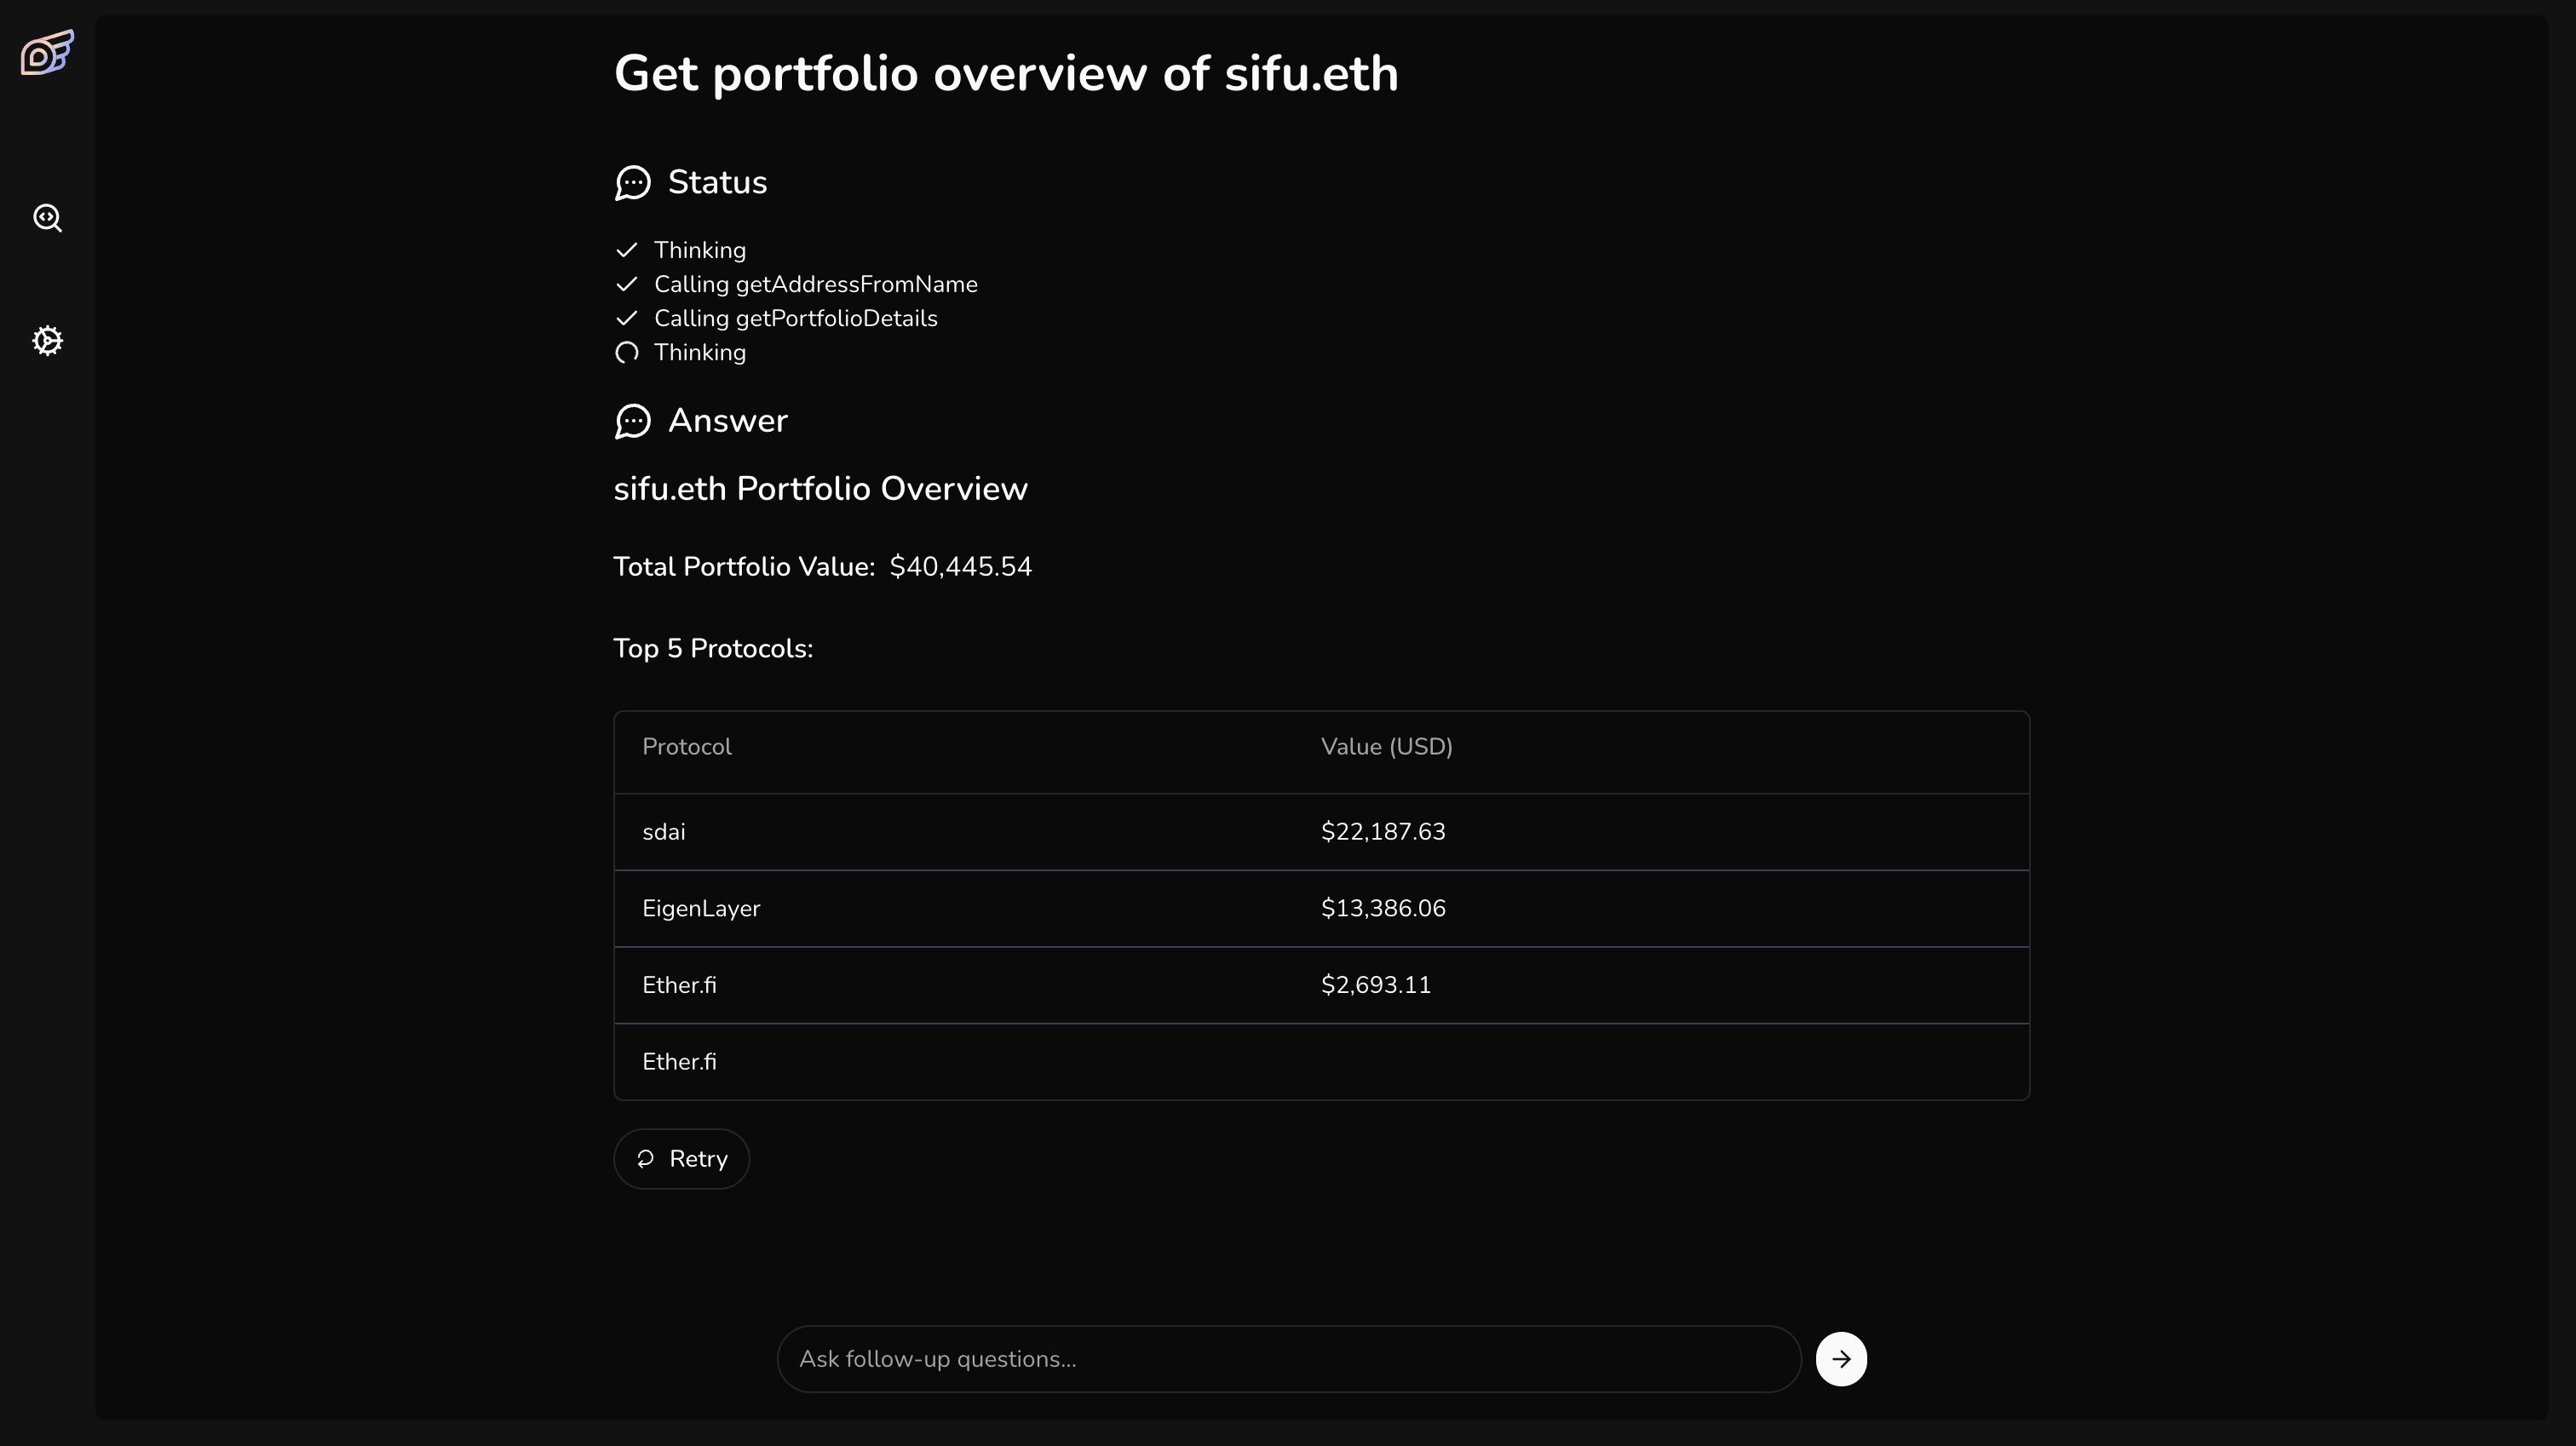
Task: Select the sdai protocol cell
Action: (x=664, y=832)
